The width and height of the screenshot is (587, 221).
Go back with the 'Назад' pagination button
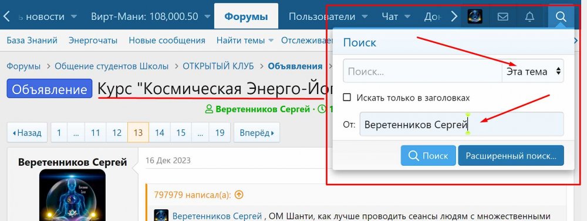(27, 133)
